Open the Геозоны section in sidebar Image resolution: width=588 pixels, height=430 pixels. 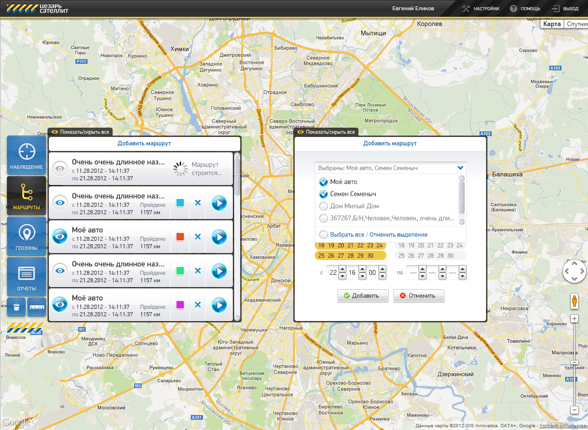(x=27, y=236)
